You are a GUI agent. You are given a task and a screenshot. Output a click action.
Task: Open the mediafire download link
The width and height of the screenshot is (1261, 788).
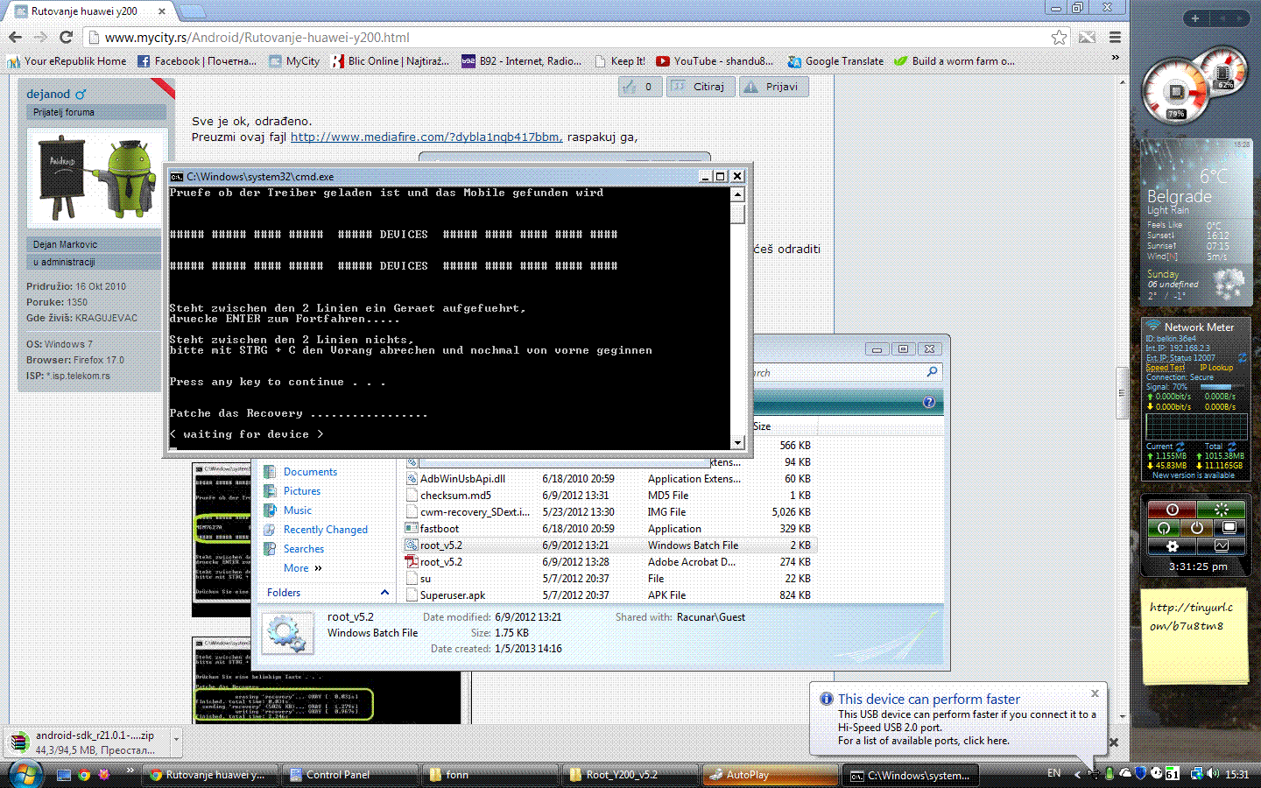click(426, 137)
